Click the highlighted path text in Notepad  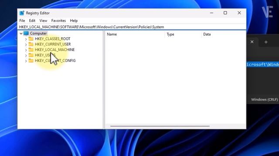click(262, 65)
